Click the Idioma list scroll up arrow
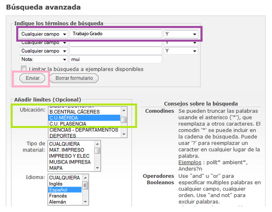This screenshot has height=212, width=272. pos(85,177)
